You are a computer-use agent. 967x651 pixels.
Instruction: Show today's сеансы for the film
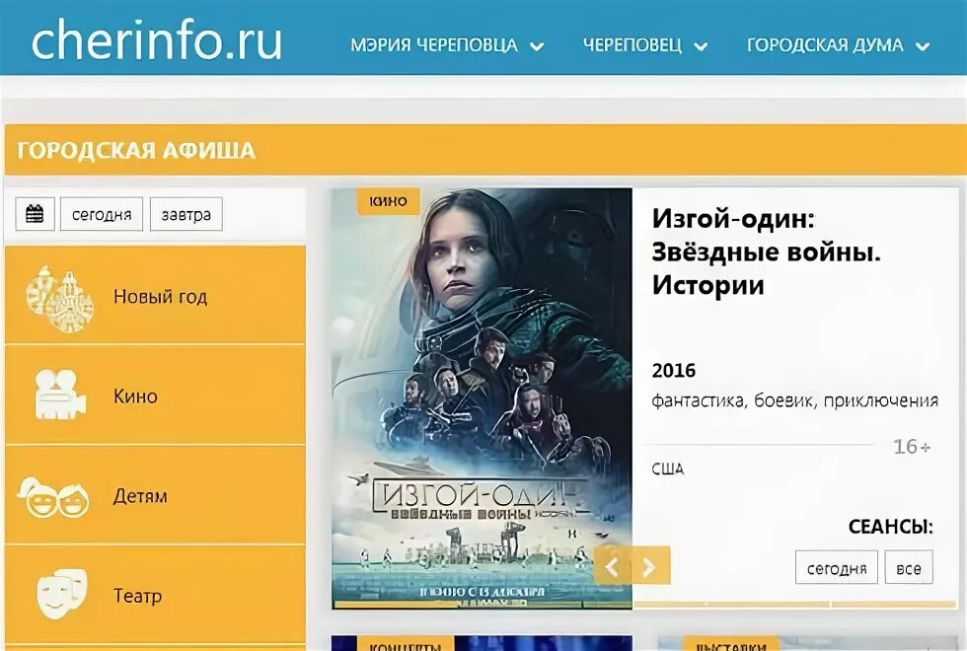837,567
